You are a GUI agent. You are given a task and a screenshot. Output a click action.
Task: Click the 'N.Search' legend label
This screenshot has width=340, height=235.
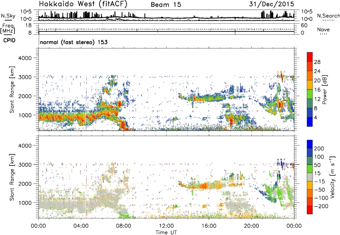click(x=328, y=16)
